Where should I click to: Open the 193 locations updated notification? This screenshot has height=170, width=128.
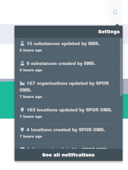[67, 114]
